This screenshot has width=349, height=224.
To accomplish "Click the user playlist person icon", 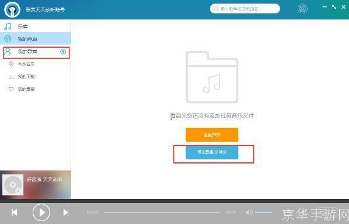I will [8, 52].
